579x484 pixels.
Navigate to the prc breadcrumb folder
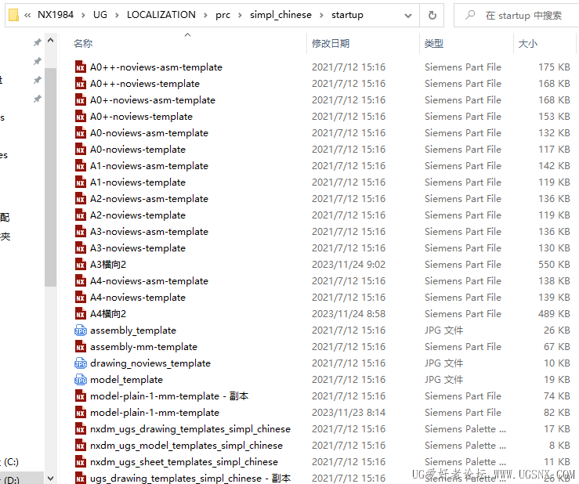[x=223, y=15]
